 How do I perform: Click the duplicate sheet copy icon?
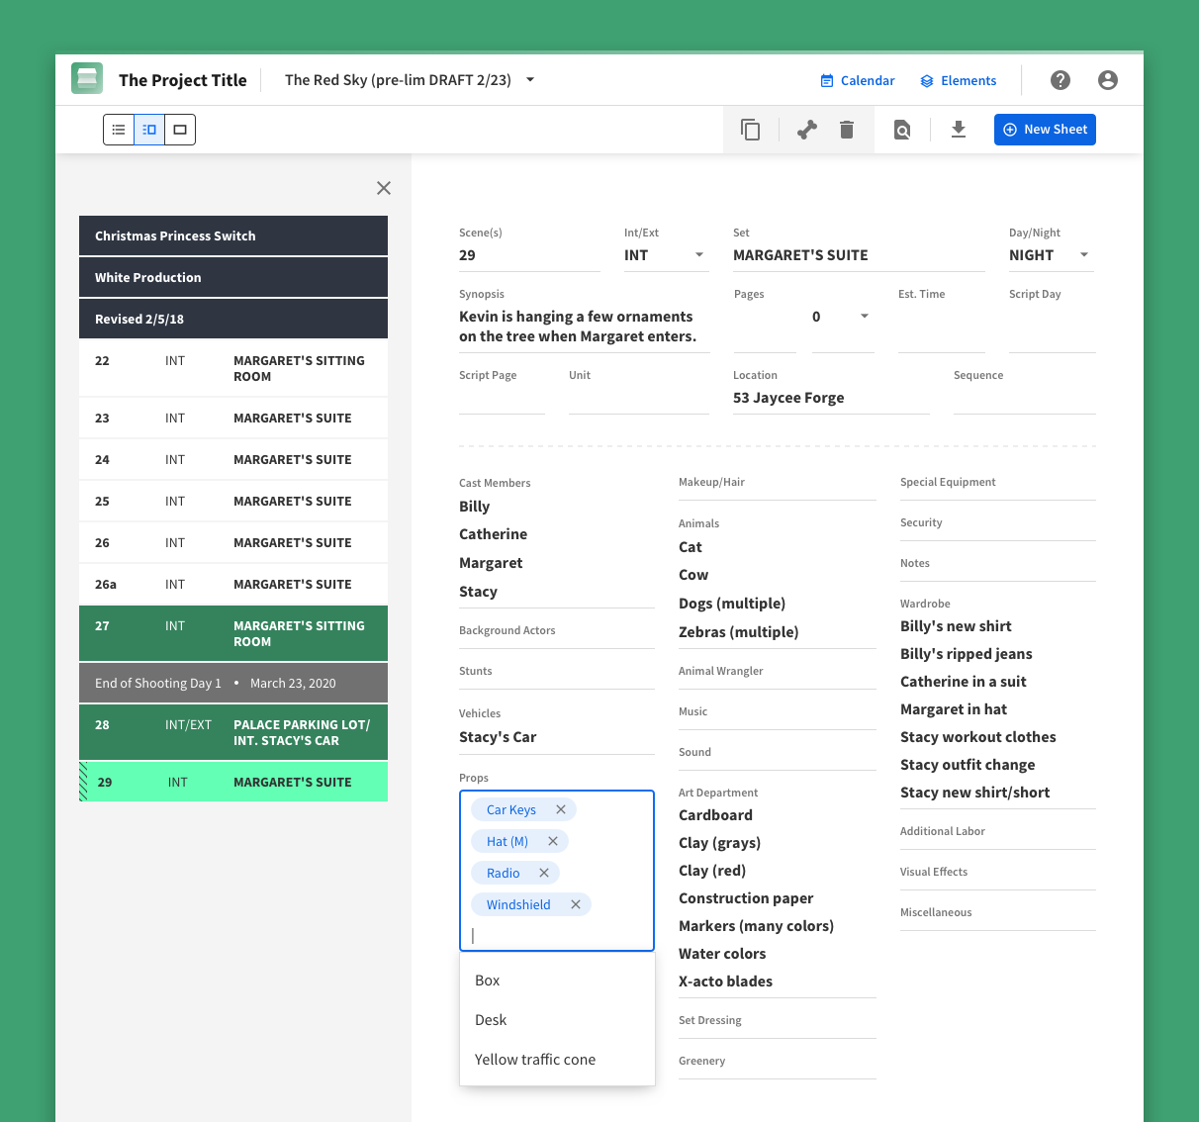pos(751,130)
